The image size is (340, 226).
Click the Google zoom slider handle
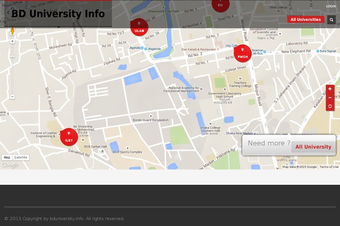tap(12, 56)
